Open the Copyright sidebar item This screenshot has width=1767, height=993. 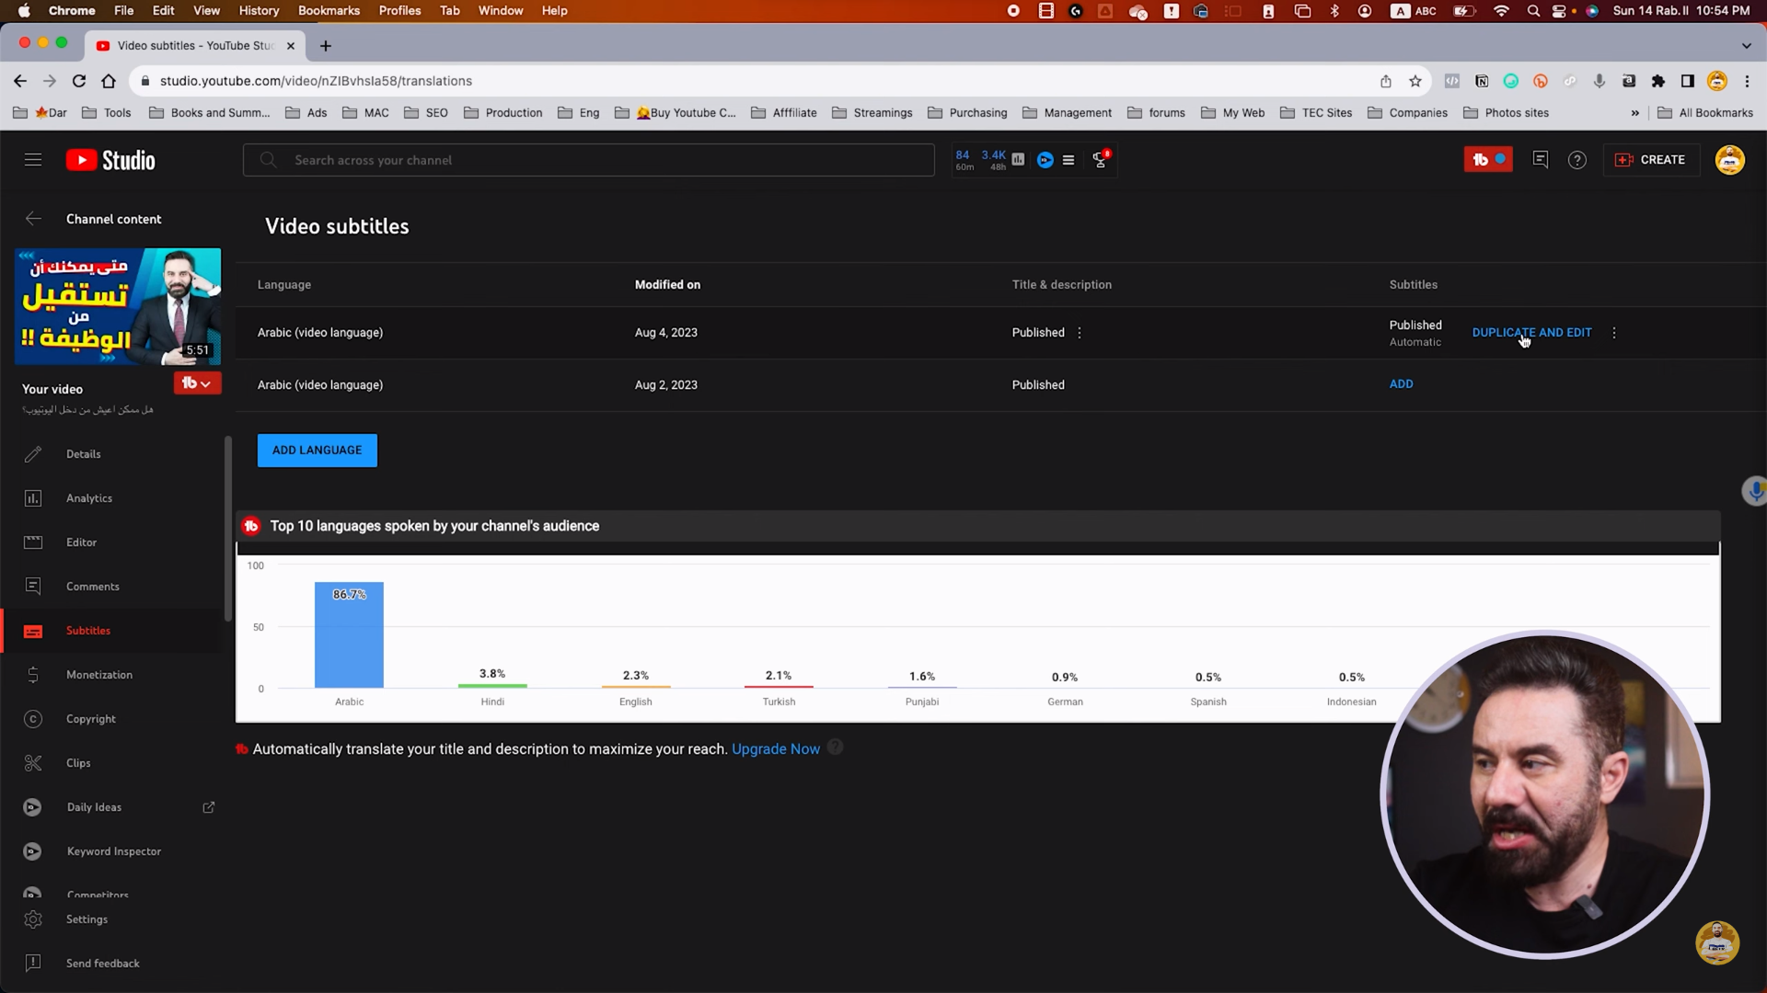pyautogui.click(x=90, y=719)
